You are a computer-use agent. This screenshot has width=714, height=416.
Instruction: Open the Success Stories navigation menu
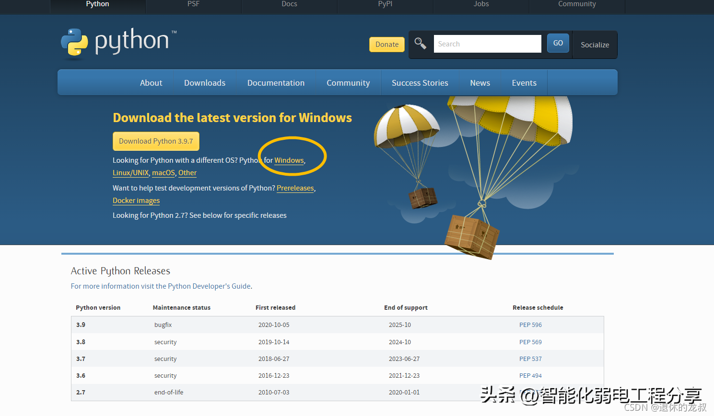[x=420, y=83]
